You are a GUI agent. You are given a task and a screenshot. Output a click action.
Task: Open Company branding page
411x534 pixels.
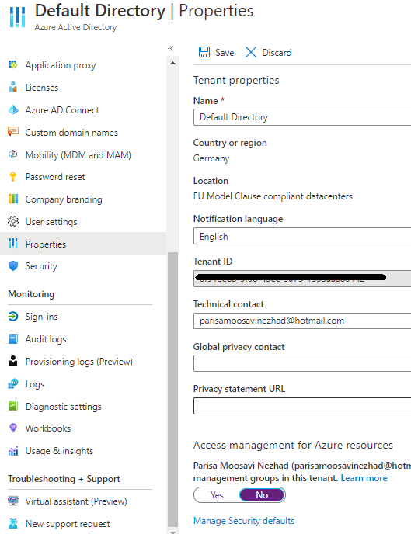(64, 199)
